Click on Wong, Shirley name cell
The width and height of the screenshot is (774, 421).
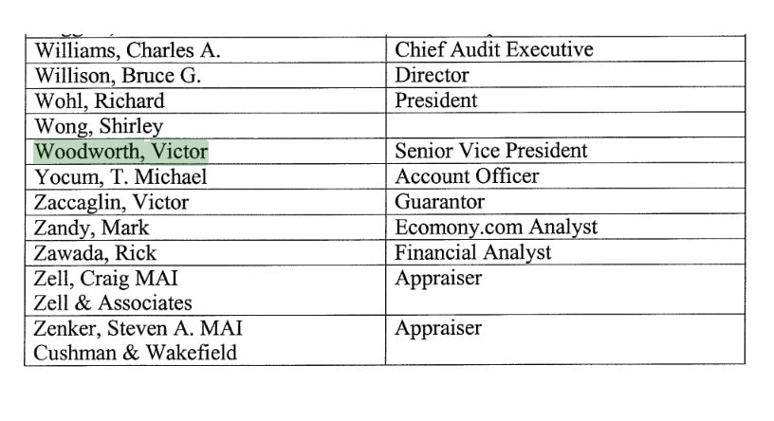pyautogui.click(x=205, y=126)
